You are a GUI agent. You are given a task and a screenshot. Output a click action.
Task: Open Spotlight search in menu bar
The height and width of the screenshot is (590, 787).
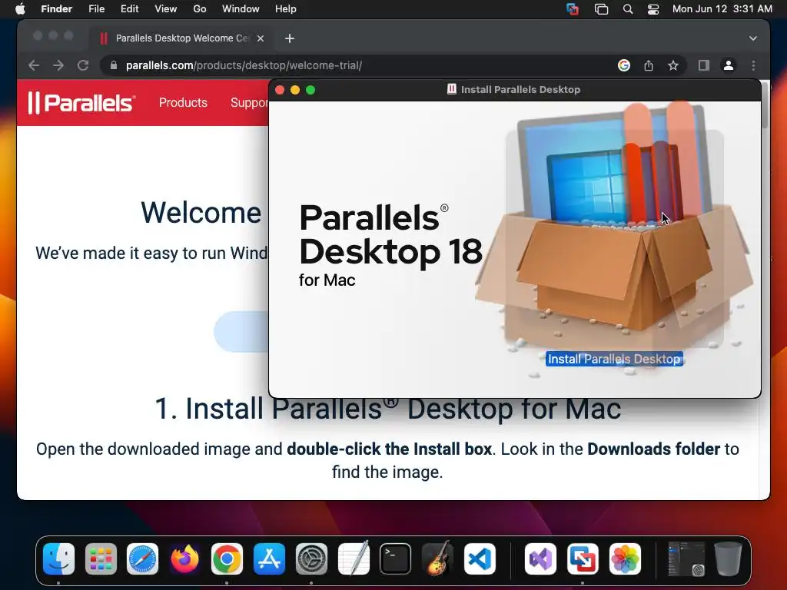click(x=627, y=9)
